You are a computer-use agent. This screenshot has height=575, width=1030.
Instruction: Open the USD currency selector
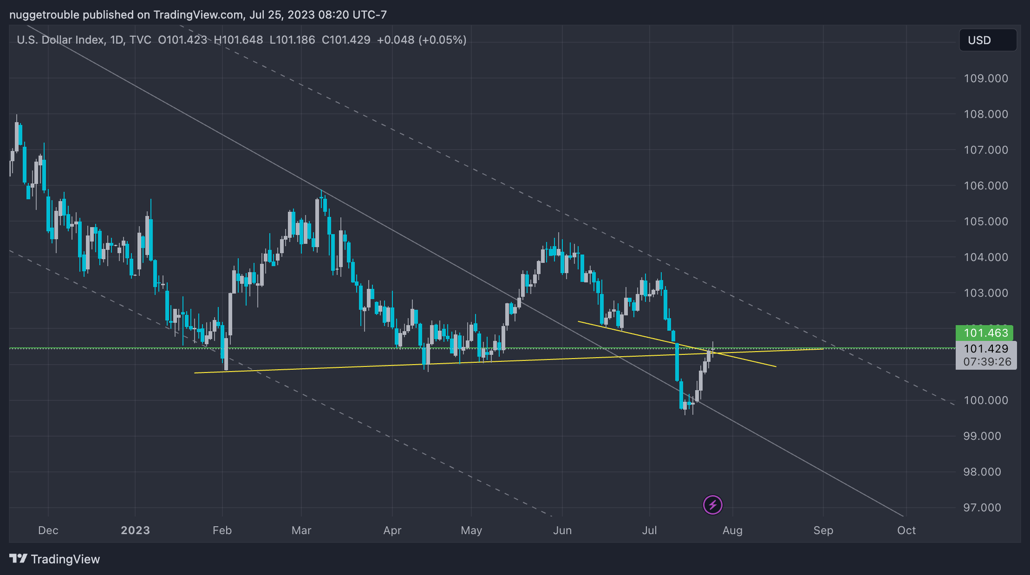point(988,40)
